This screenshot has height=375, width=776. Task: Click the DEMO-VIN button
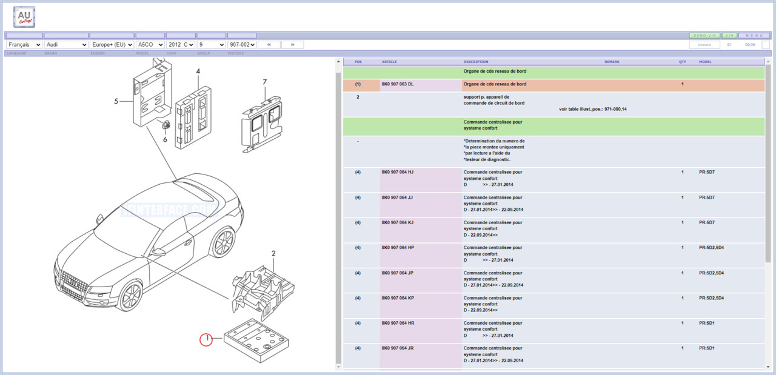click(704, 36)
